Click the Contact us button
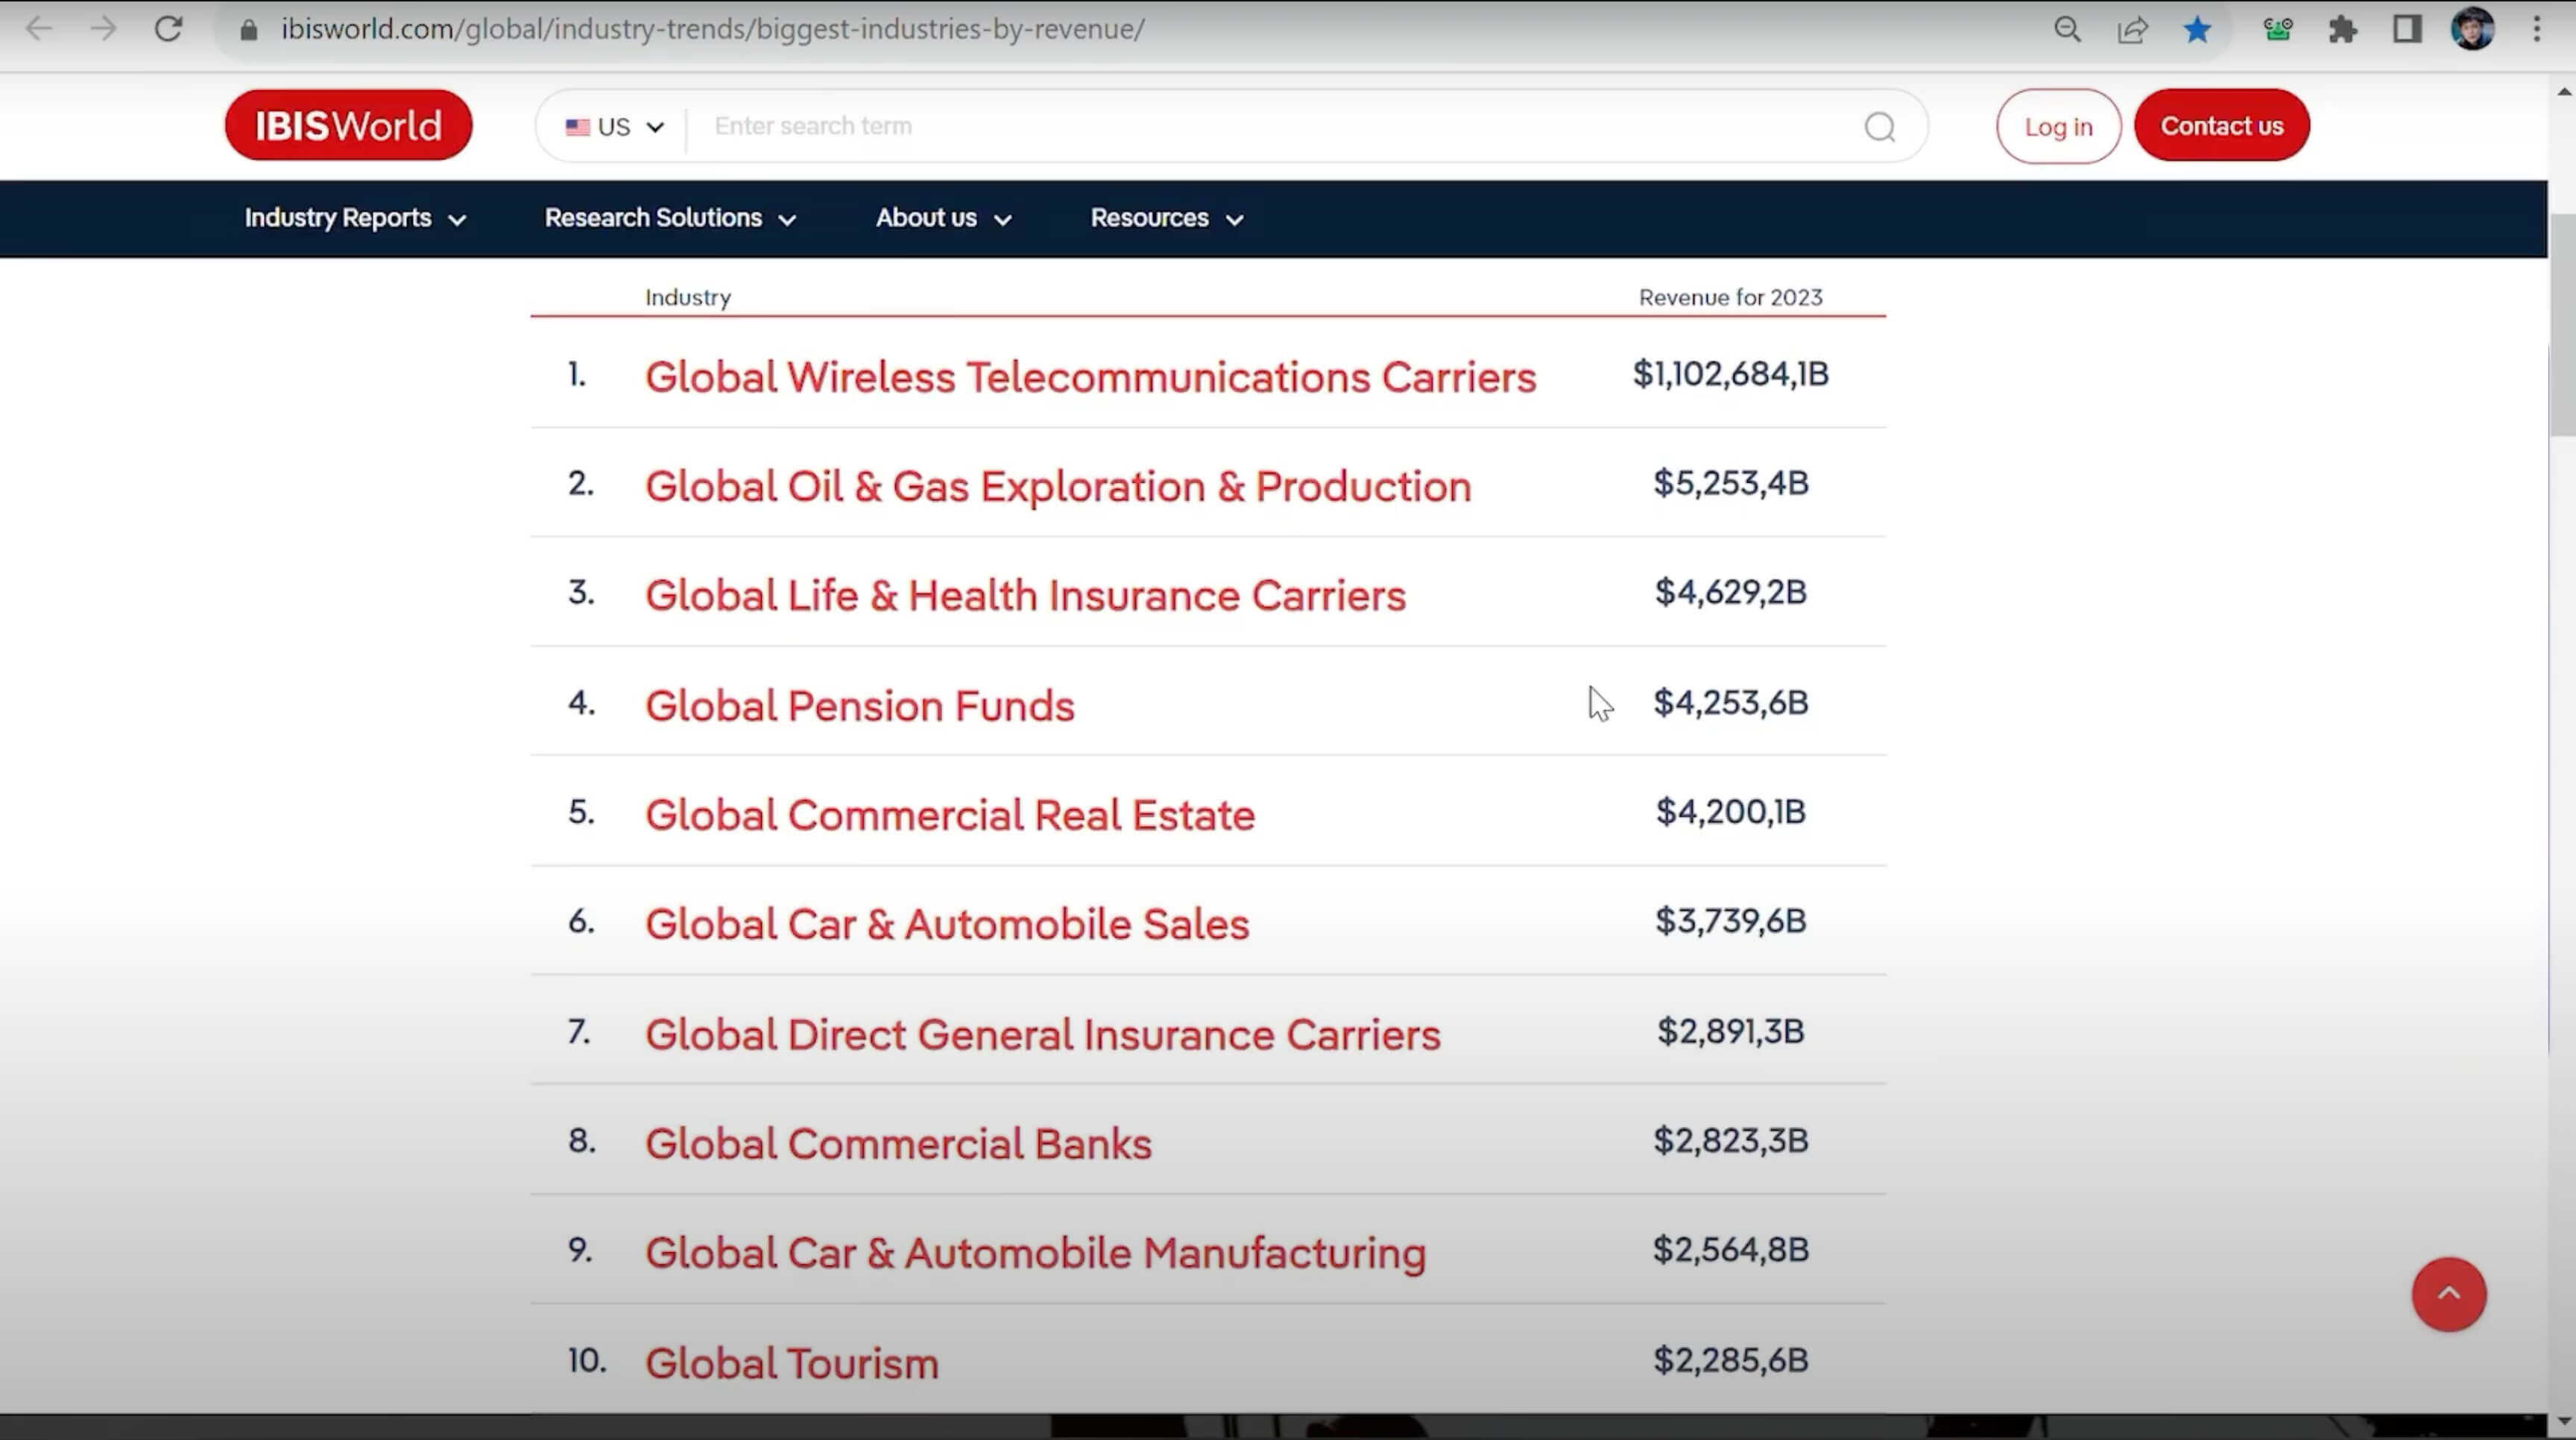This screenshot has width=2576, height=1440. coord(2221,126)
